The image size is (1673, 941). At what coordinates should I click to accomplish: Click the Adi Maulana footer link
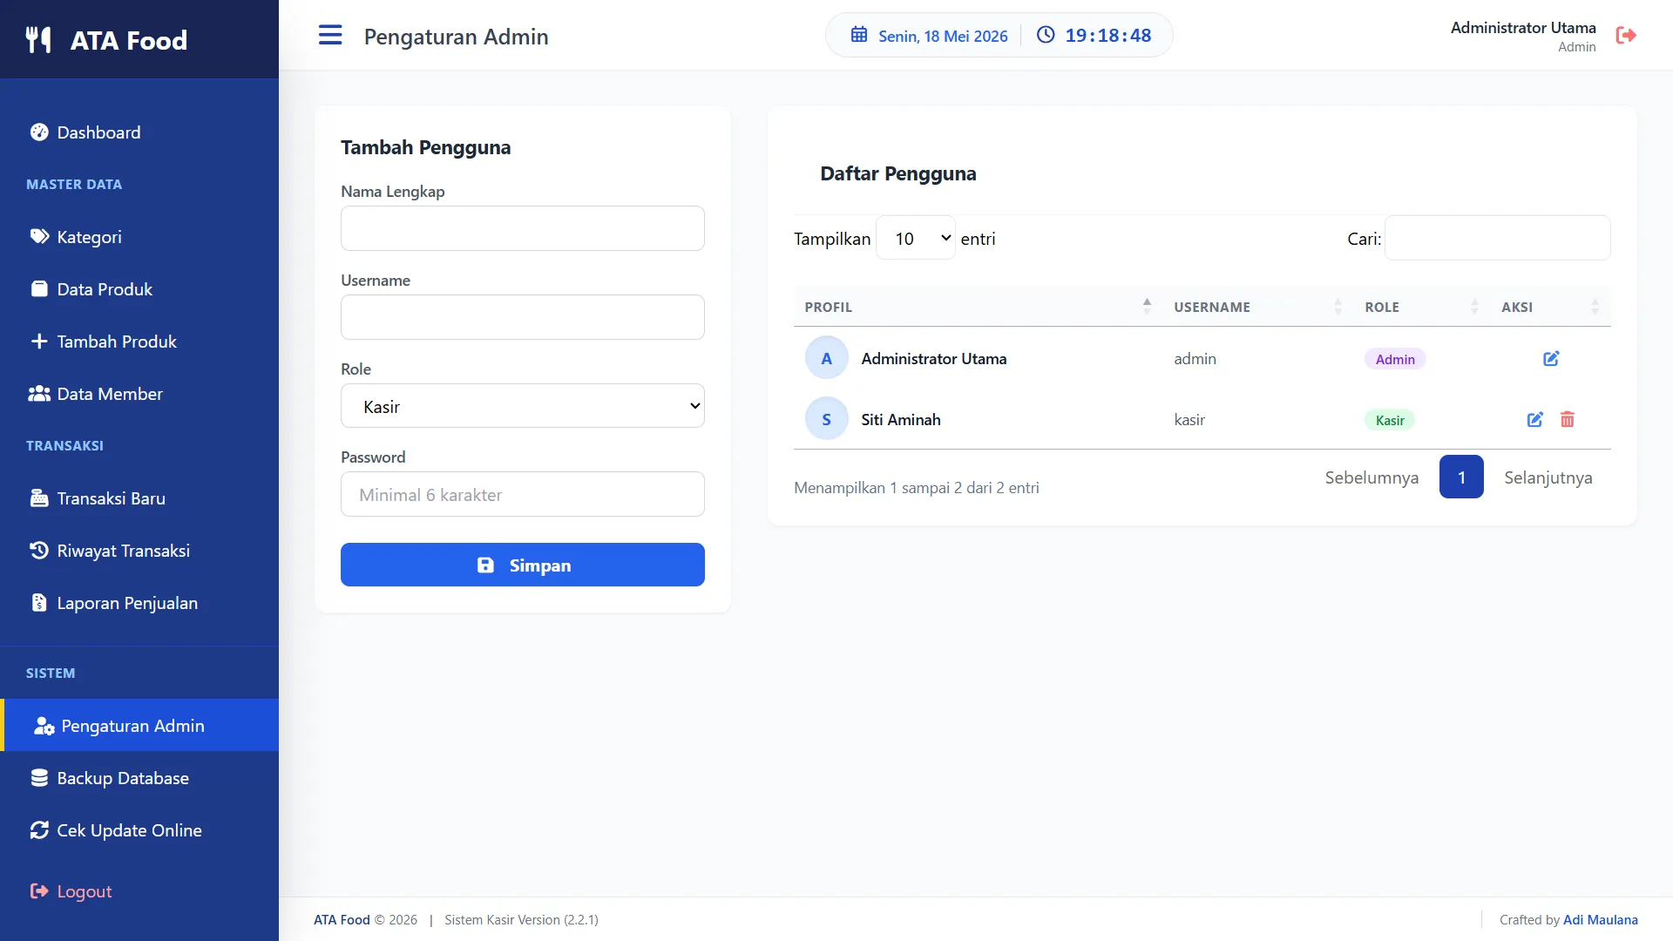coord(1601,920)
